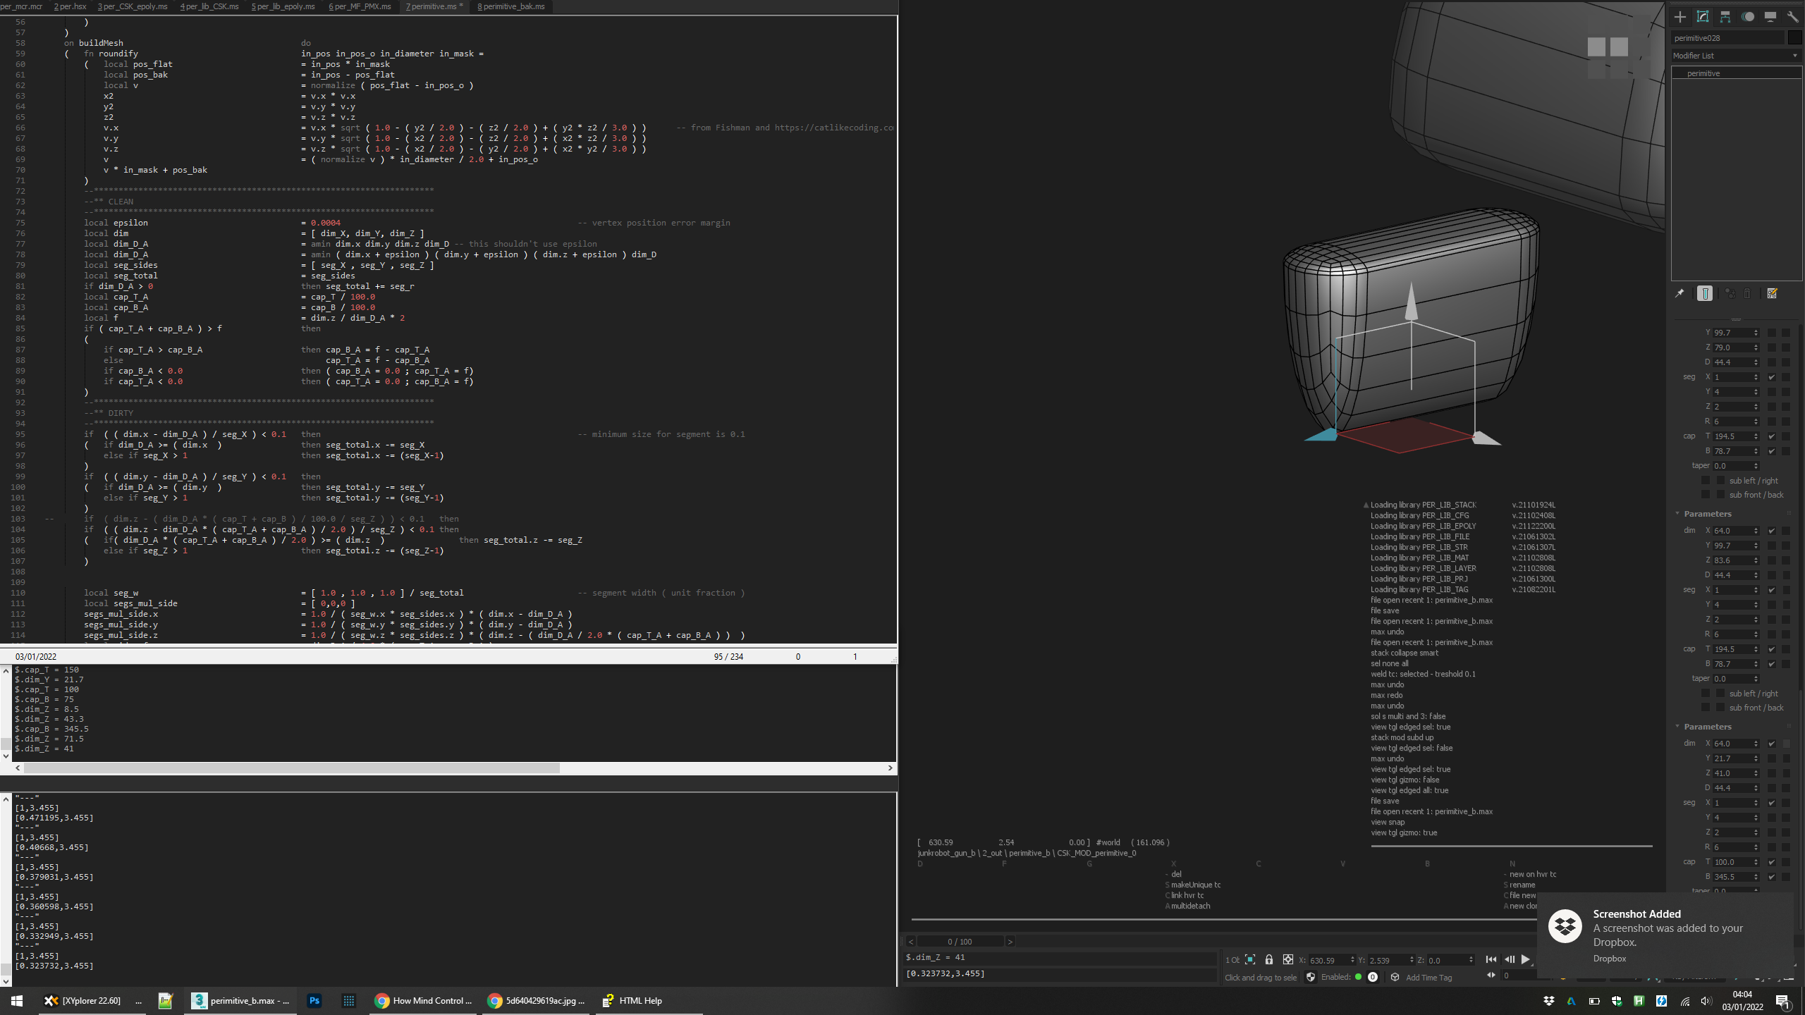Open the Utilities wrench panel tab
1805x1015 pixels.
(x=1792, y=17)
